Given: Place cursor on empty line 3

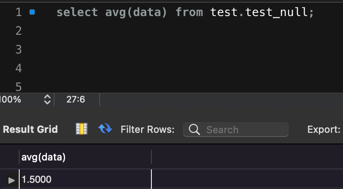Looking at the screenshot, I should pos(134,49).
